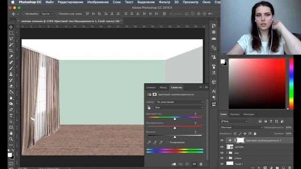Reset adjustment to defaults icon
301x169 pixels.
187,164
